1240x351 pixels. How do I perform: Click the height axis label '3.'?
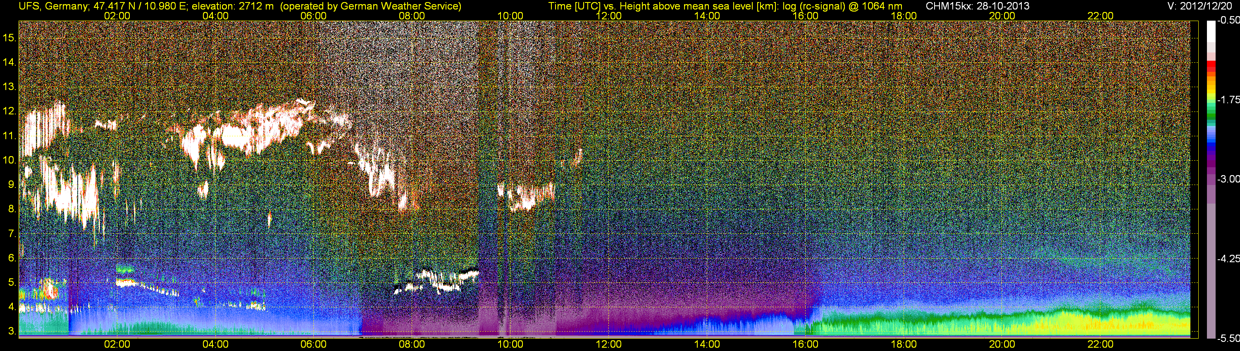12,331
